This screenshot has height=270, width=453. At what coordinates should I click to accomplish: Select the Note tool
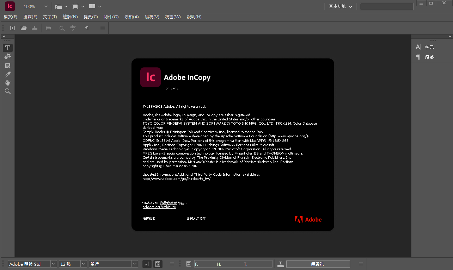pos(7,66)
